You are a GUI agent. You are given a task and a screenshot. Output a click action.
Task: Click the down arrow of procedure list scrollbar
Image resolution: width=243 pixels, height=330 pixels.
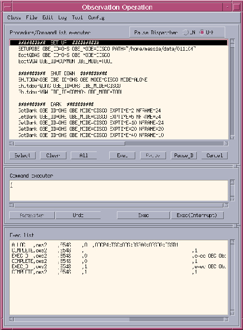pyautogui.click(x=232, y=137)
